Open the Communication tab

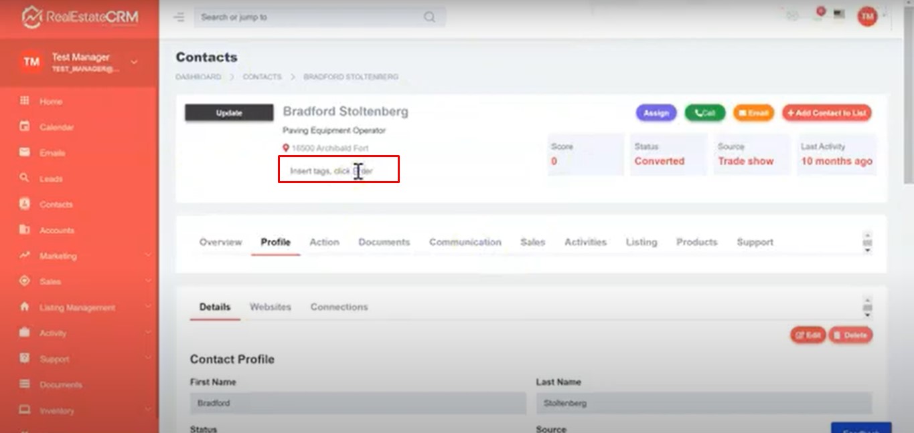point(465,242)
